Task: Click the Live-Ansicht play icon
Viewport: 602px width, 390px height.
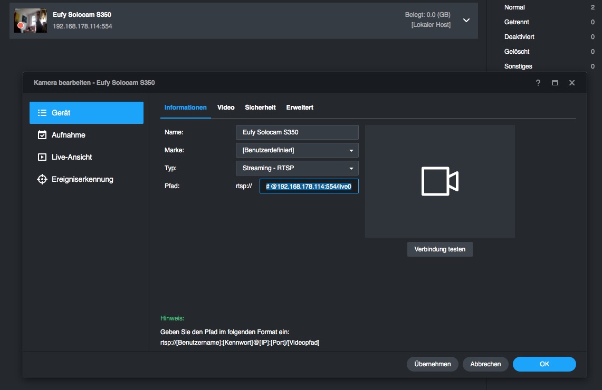Action: point(42,157)
